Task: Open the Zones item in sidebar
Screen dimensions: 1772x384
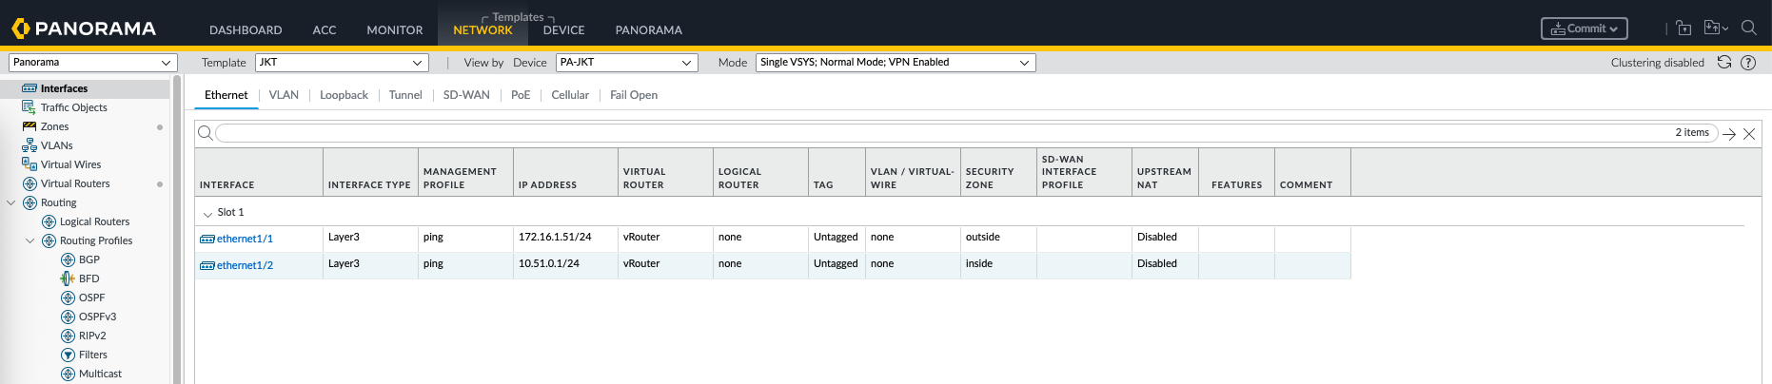Action: [54, 126]
